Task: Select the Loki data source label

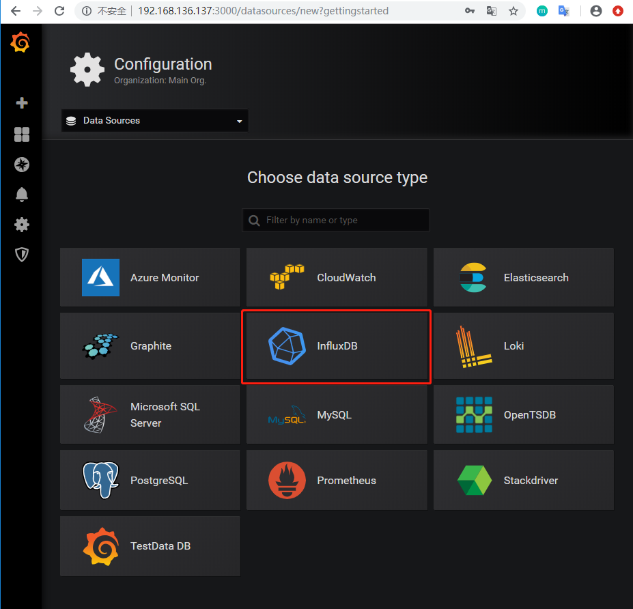Action: click(x=514, y=346)
